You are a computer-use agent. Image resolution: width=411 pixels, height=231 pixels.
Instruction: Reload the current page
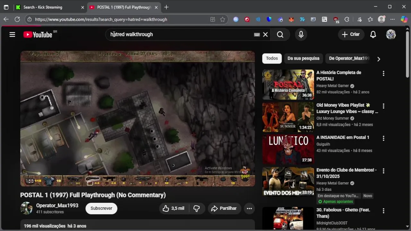tap(17, 19)
